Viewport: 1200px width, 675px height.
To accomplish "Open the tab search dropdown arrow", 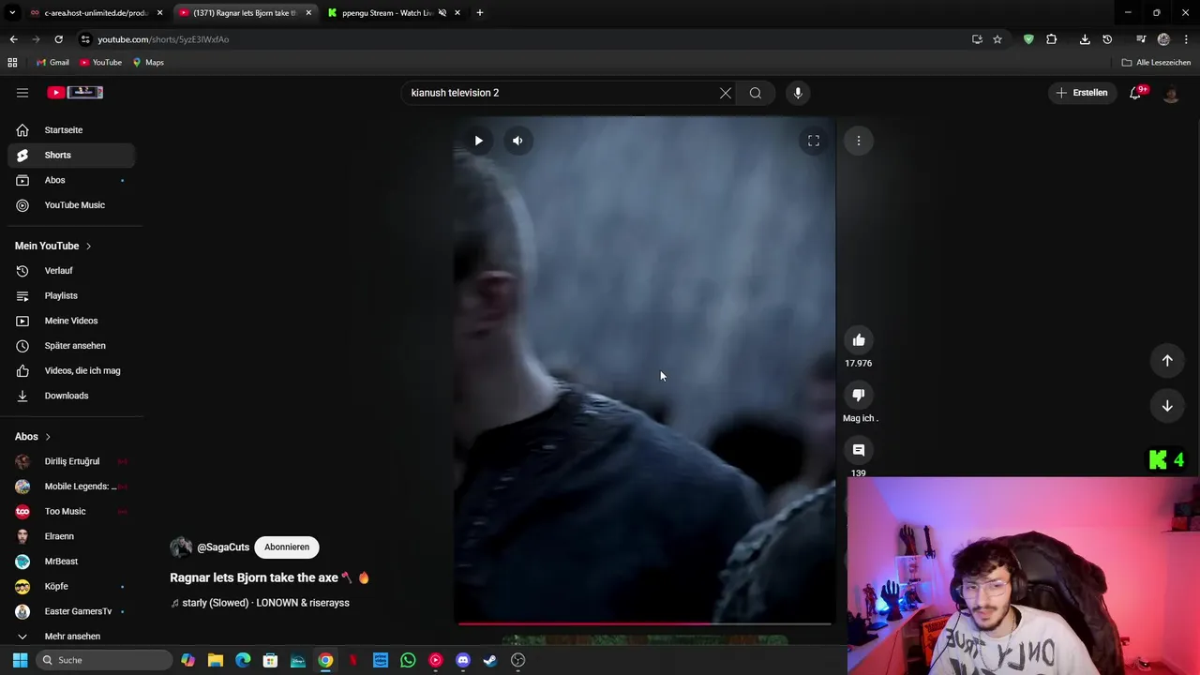I will [x=12, y=13].
